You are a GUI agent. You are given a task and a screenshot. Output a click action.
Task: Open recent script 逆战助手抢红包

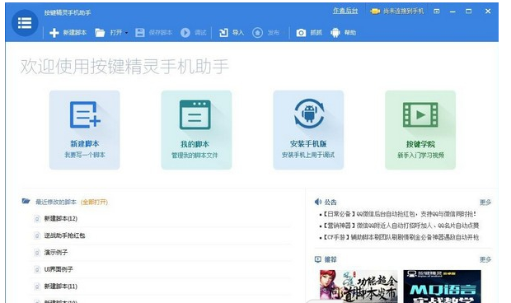[64, 235]
